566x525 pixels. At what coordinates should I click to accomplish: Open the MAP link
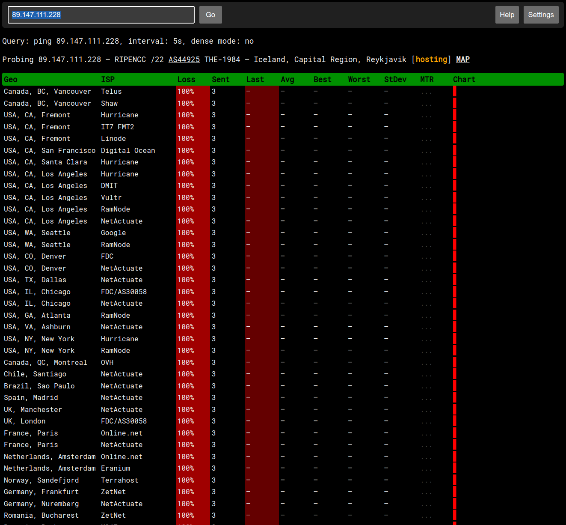click(x=462, y=60)
